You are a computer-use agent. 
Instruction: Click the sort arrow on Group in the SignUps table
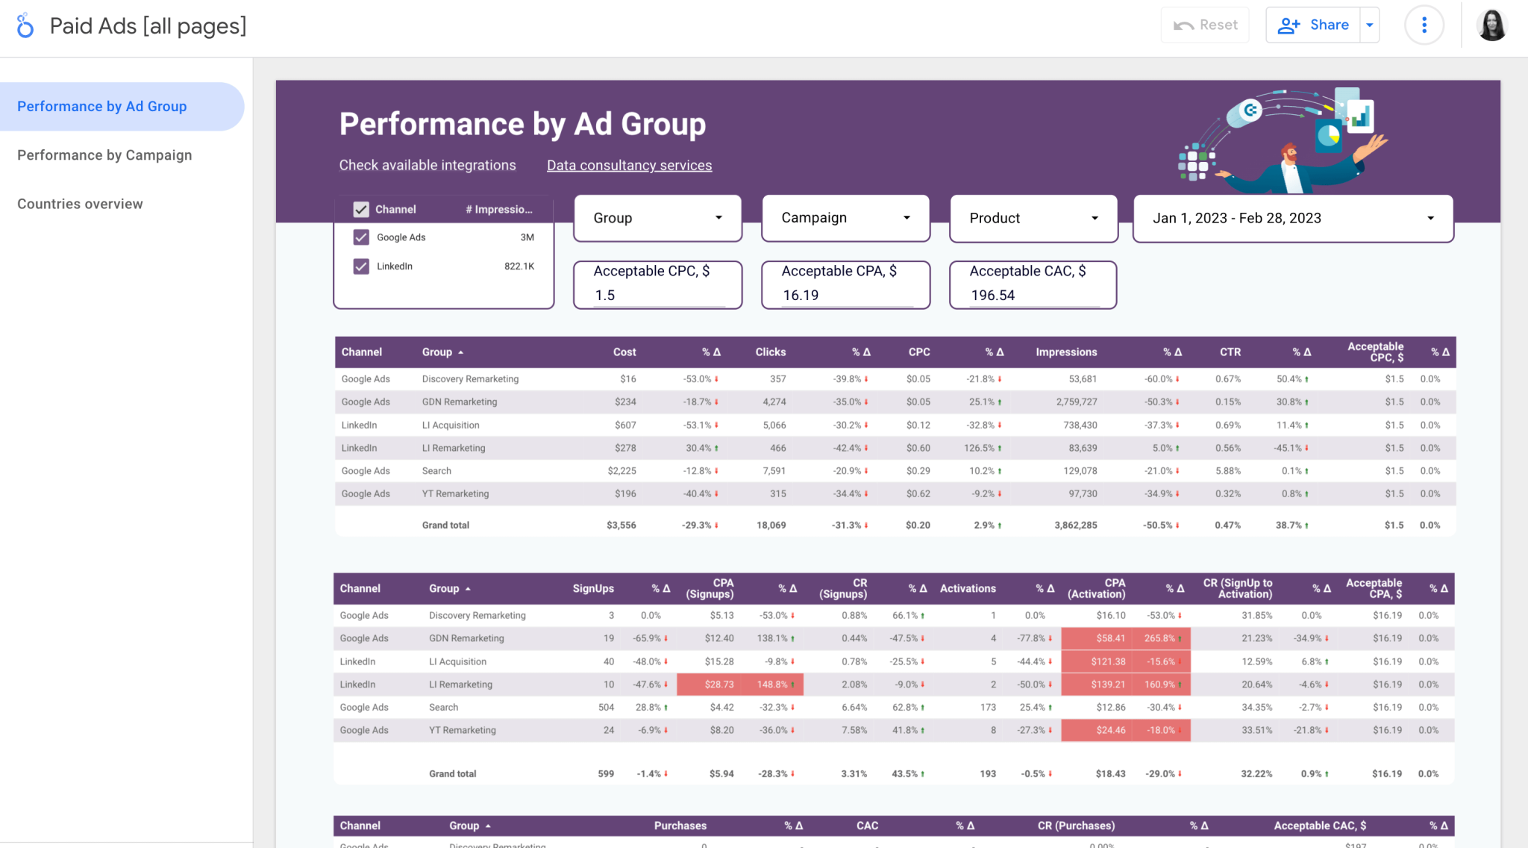coord(469,588)
